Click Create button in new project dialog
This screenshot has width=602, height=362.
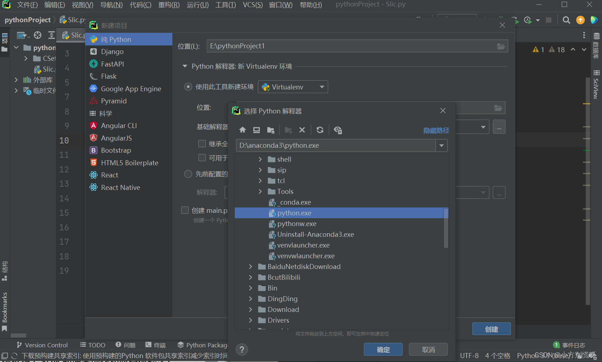click(491, 329)
